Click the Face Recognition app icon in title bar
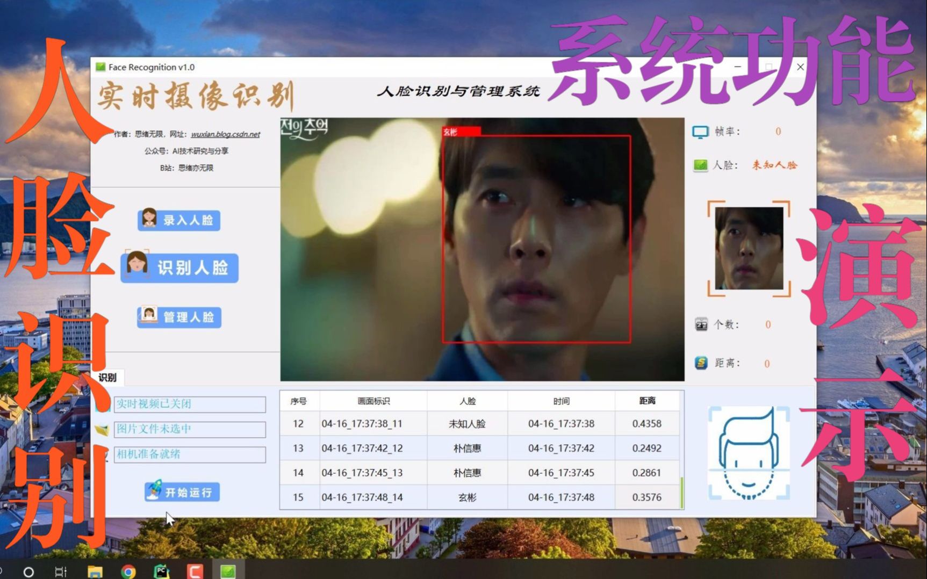Image resolution: width=927 pixels, height=579 pixels. (x=100, y=67)
